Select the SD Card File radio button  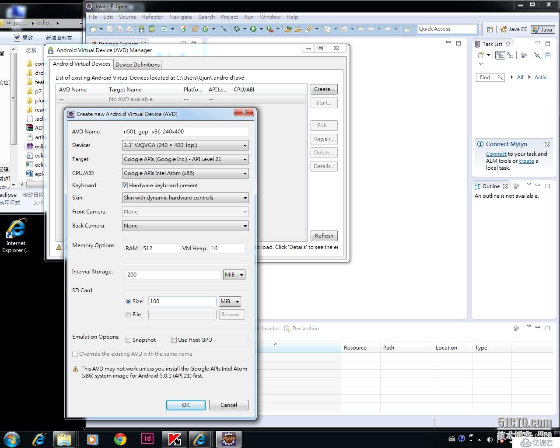(128, 315)
